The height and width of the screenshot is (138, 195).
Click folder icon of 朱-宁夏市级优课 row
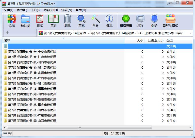tap(5, 51)
